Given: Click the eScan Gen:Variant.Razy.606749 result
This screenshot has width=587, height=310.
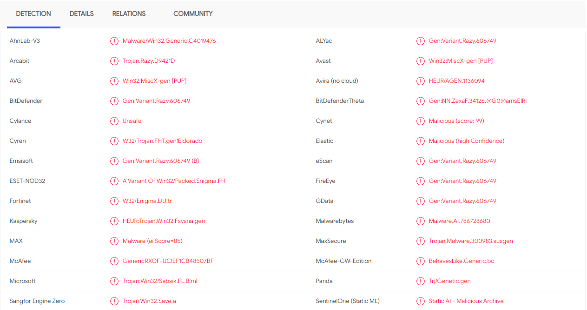Looking at the screenshot, I should [x=462, y=161].
